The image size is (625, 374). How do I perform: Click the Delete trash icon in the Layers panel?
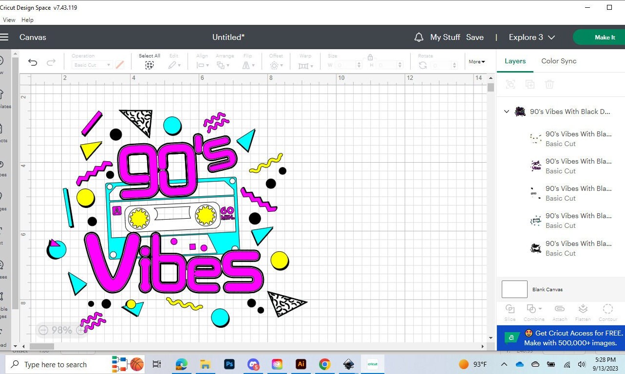(549, 84)
